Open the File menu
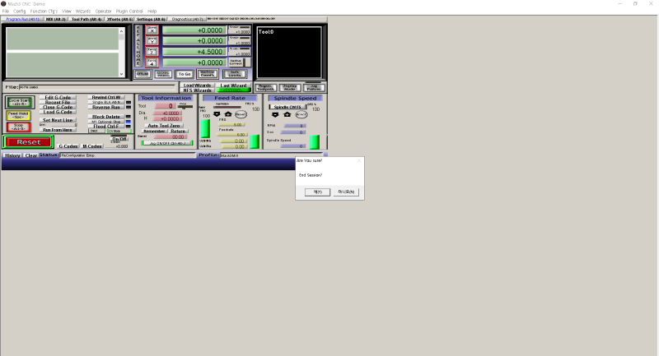This screenshot has height=356, width=659. click(x=6, y=11)
